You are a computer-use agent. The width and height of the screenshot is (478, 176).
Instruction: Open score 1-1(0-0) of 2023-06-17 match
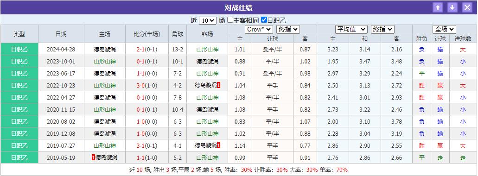click(x=147, y=73)
